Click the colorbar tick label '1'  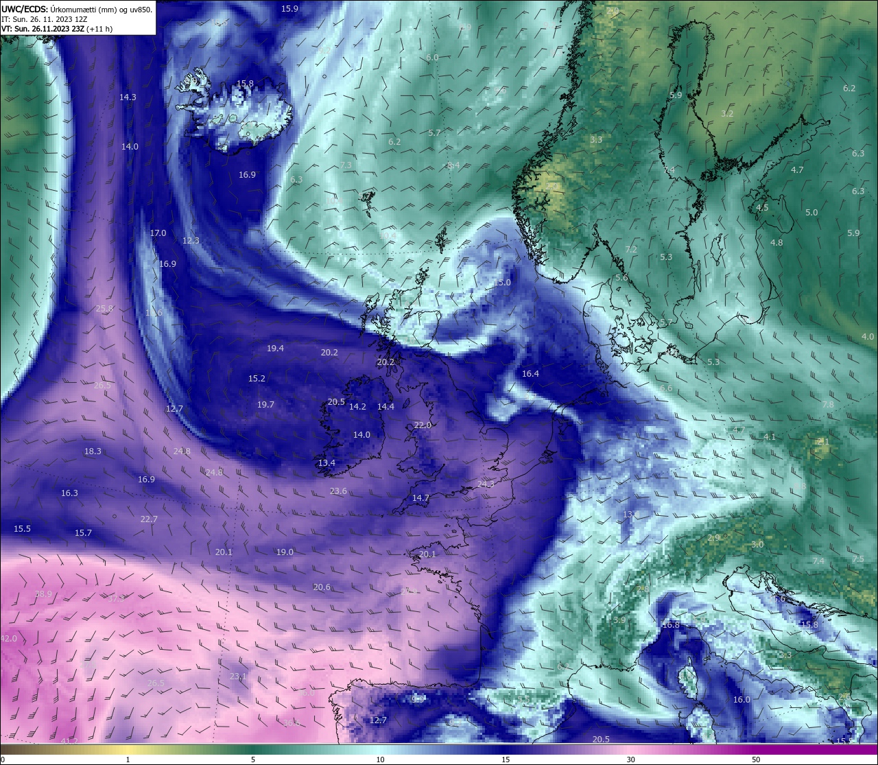(x=128, y=760)
